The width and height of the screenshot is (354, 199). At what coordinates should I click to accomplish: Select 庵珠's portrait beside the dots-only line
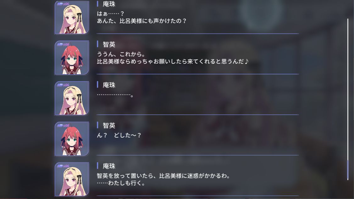click(72, 98)
